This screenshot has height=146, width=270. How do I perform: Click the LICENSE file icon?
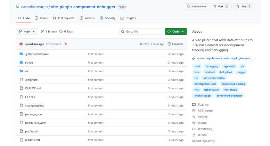tap(21, 97)
